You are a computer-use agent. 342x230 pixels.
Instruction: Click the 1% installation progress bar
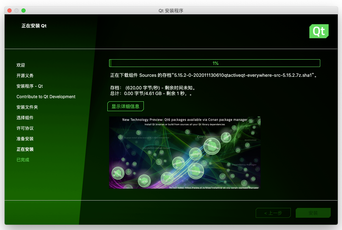point(215,63)
